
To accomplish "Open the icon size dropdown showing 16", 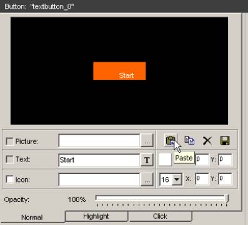I will (177, 180).
